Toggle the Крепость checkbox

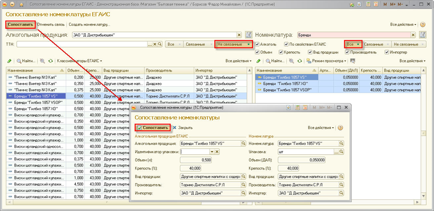point(281,52)
